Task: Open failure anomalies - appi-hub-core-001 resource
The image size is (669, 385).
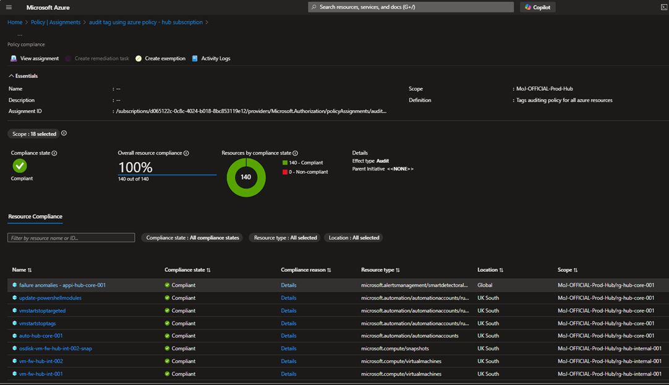Action: click(x=62, y=286)
